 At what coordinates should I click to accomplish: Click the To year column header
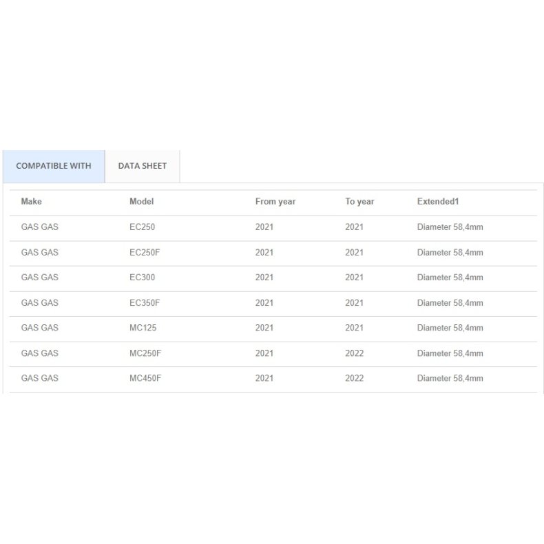[x=359, y=202]
